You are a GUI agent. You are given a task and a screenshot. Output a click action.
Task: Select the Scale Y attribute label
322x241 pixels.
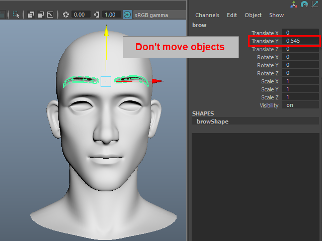270,89
